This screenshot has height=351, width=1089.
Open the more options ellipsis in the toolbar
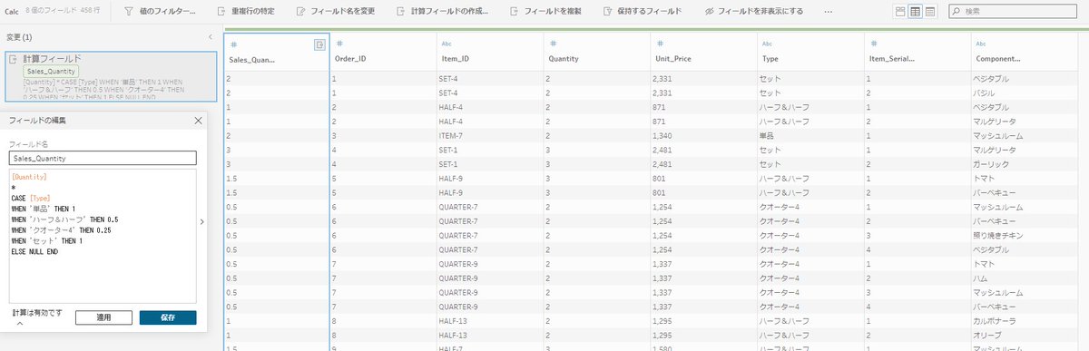[x=828, y=12]
